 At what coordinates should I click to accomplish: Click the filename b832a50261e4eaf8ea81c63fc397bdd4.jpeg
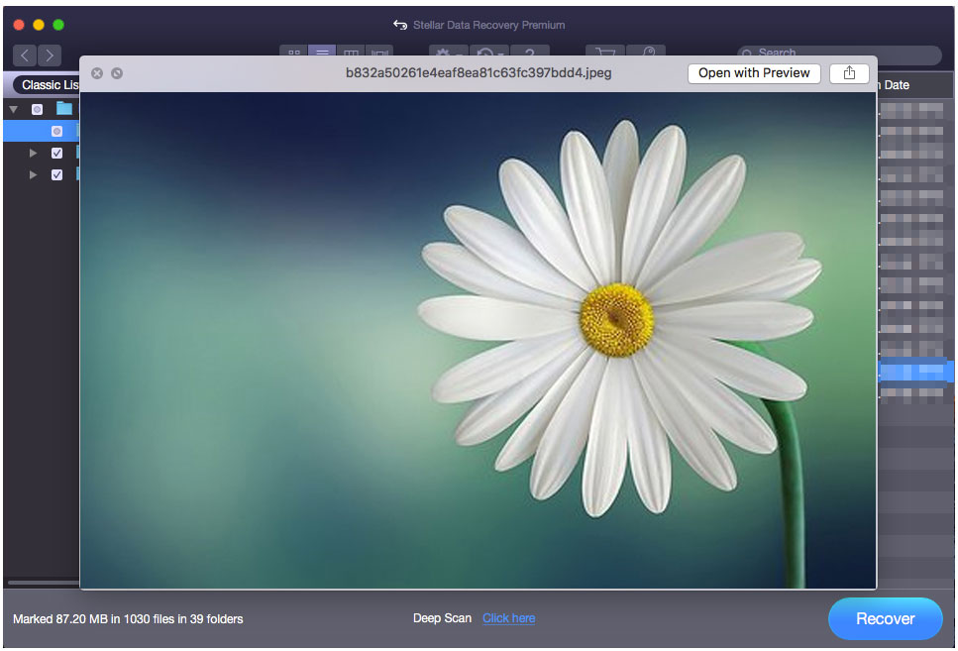point(479,72)
